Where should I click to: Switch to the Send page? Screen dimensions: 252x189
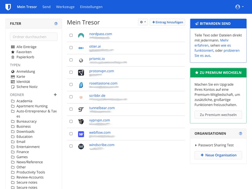pos(46,7)
